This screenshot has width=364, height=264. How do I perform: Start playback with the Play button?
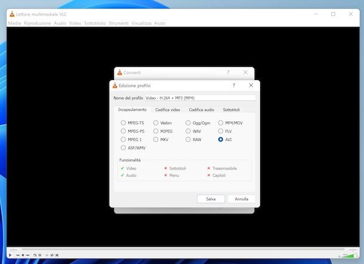10,255
